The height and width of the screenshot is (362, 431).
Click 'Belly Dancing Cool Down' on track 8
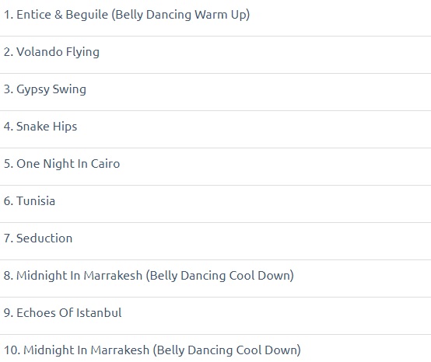point(218,276)
